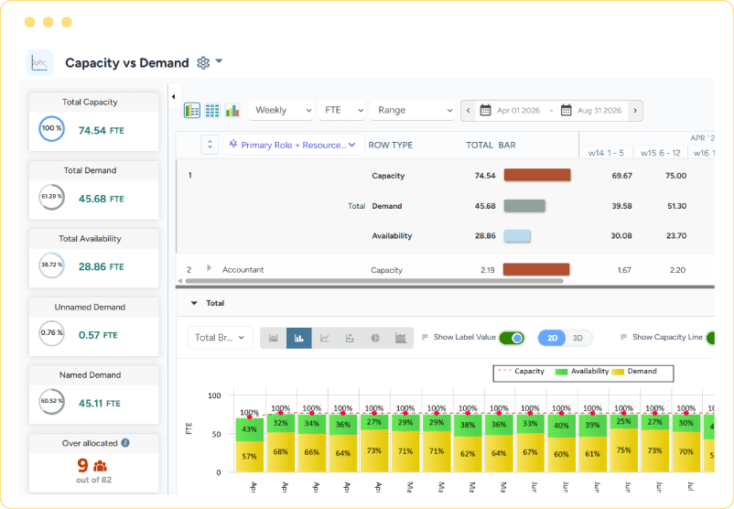The height and width of the screenshot is (509, 734).
Task: Open dropdown caret next to settings gear
Action: 219,61
